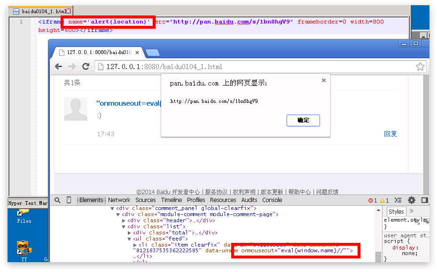Viewport: 437px width, 272px height.
Task: Click the yellow warning count indicator
Action: click(384, 201)
